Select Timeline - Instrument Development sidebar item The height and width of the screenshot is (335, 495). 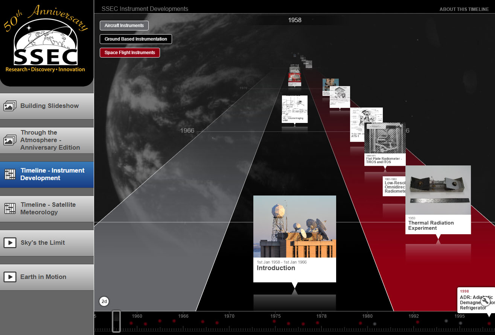pyautogui.click(x=47, y=174)
